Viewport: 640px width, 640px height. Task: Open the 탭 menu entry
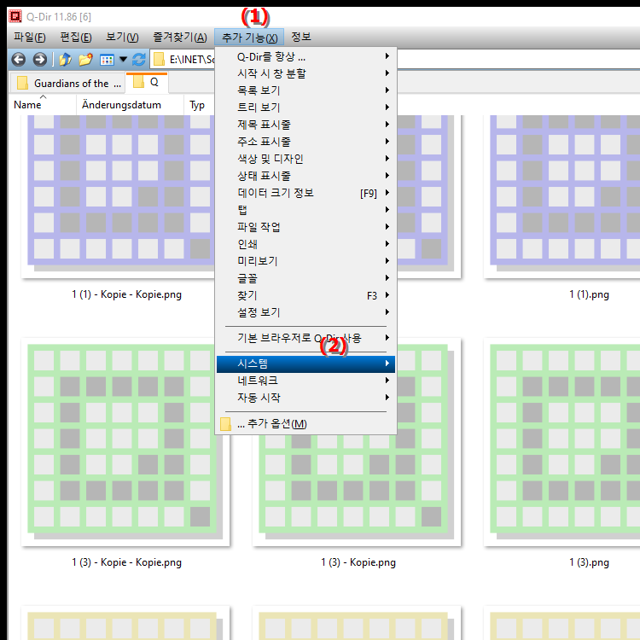(305, 210)
